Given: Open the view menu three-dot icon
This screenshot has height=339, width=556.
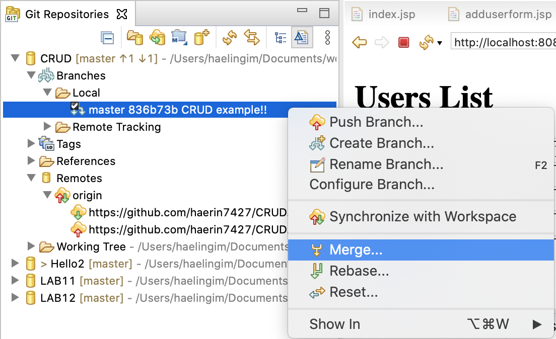Looking at the screenshot, I should pyautogui.click(x=327, y=38).
